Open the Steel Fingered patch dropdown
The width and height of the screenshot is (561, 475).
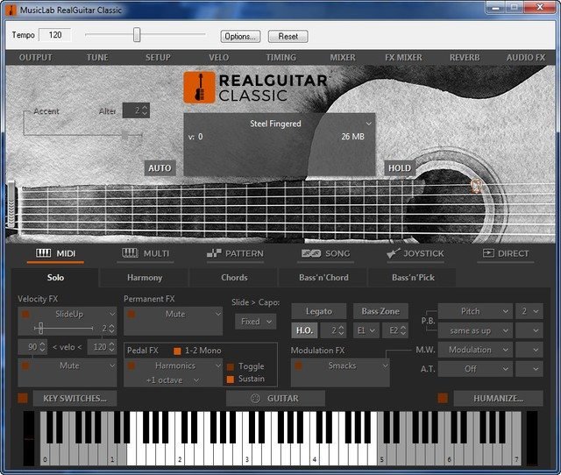coord(368,124)
